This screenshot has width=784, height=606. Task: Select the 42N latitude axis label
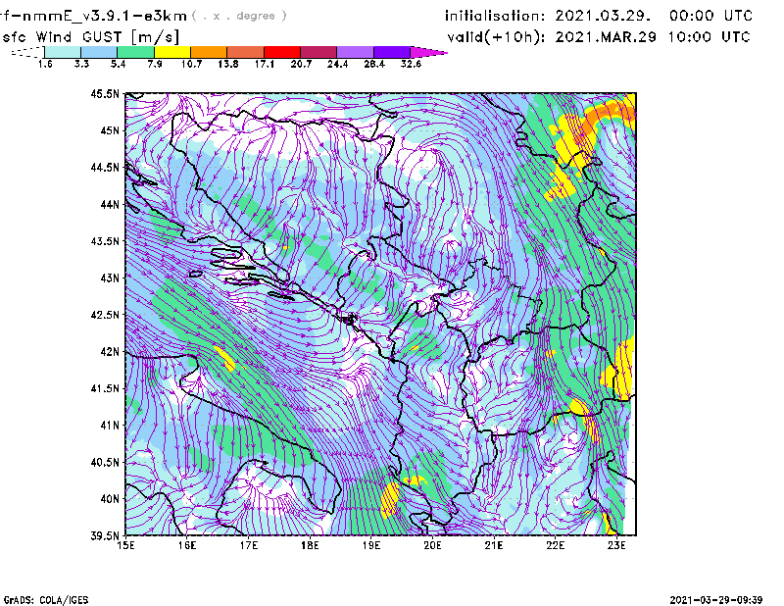(x=108, y=352)
